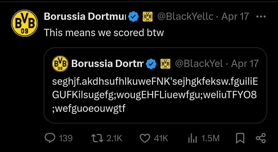Screen dimensions: 278x152
Task: Open the quoted tweet's small BVB avatar
Action: [x=61, y=64]
